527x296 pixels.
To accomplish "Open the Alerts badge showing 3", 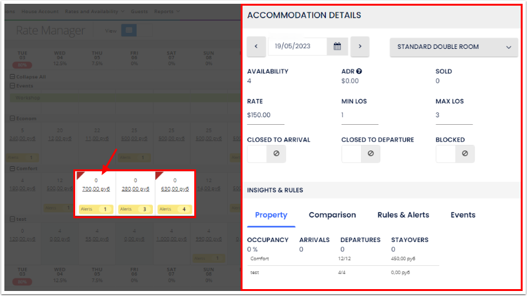I will click(x=135, y=209).
